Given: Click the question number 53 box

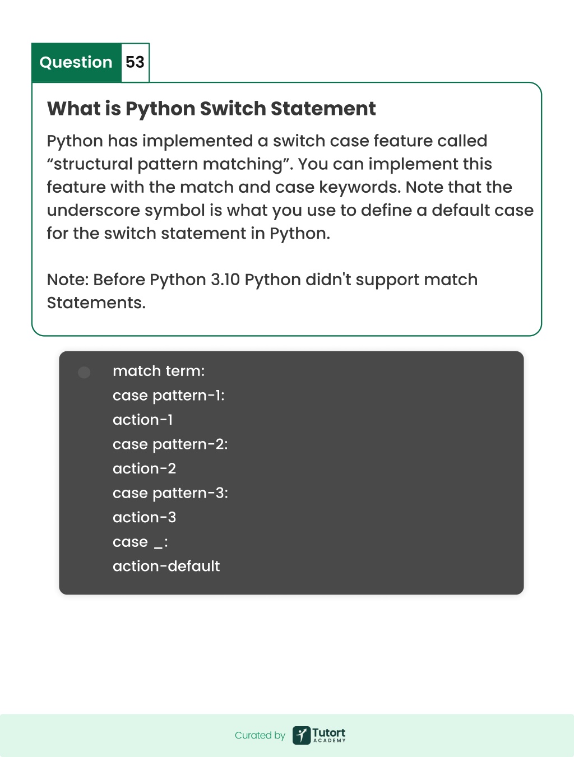Looking at the screenshot, I should click(135, 62).
